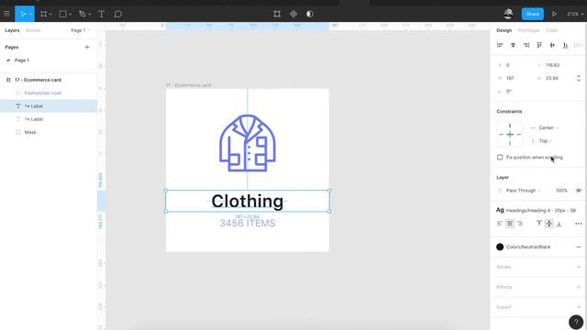Screen dimensions: 587x330
Task: Click the Share button
Action: 532,14
